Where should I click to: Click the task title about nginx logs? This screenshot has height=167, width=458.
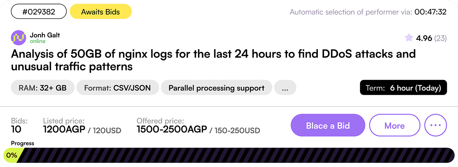[x=213, y=60]
